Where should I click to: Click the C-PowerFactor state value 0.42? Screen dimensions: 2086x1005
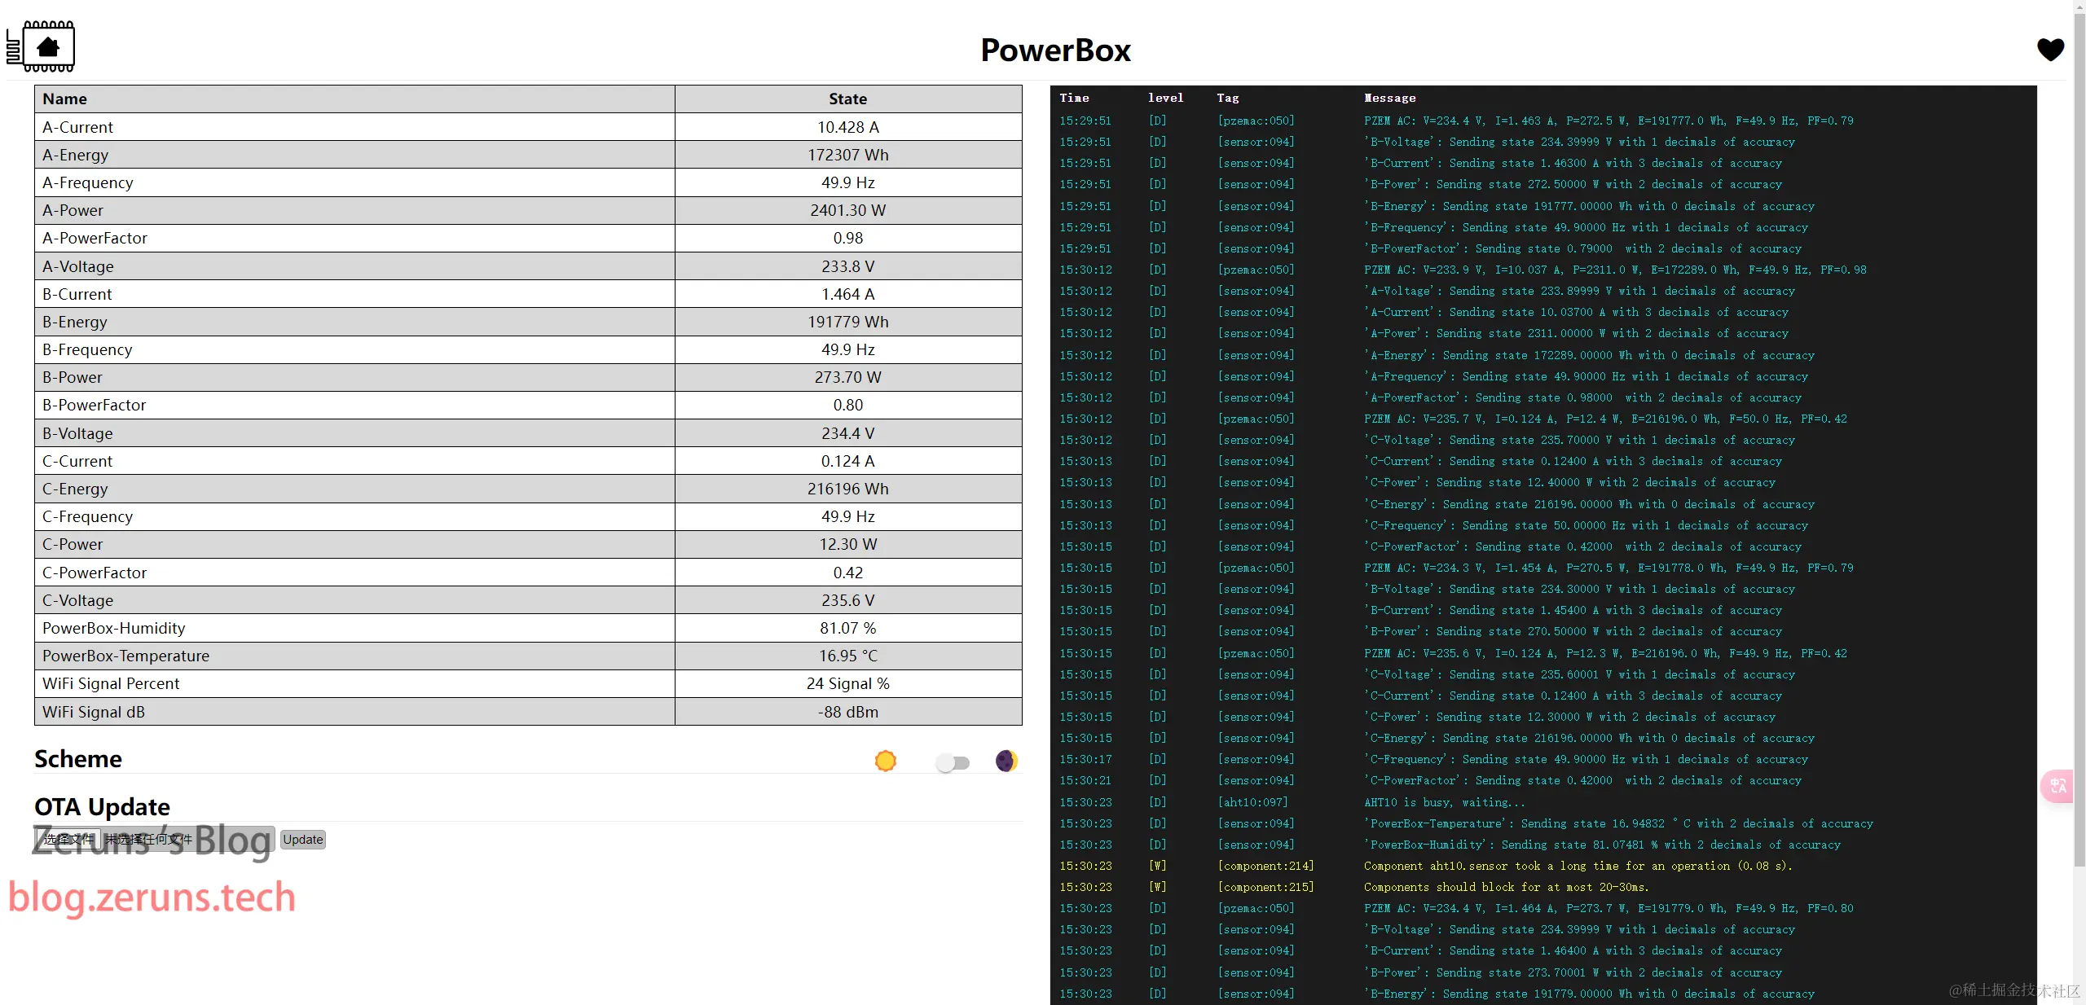(x=847, y=573)
